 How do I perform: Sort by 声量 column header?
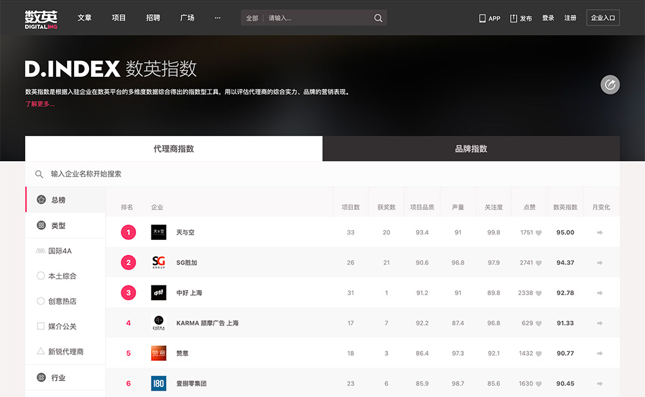click(458, 207)
